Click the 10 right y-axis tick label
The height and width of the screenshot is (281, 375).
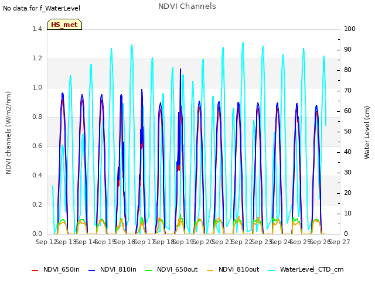[x=347, y=213]
